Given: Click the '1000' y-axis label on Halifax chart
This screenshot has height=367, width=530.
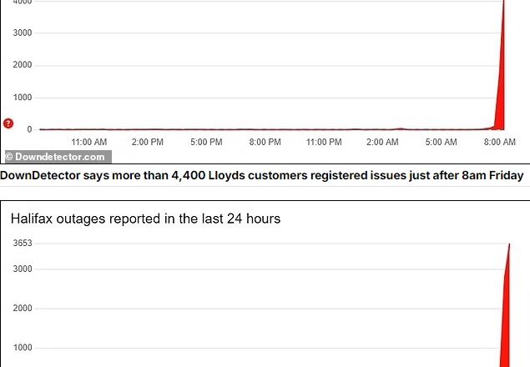Looking at the screenshot, I should point(23,348).
